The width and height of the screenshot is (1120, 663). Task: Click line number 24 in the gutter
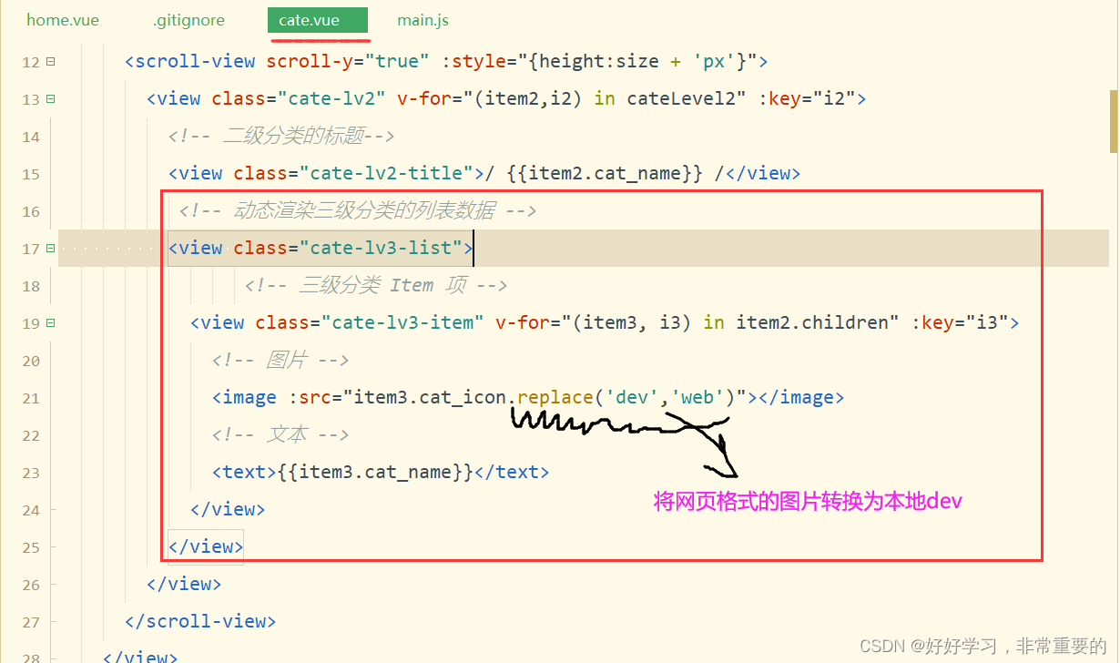[30, 510]
